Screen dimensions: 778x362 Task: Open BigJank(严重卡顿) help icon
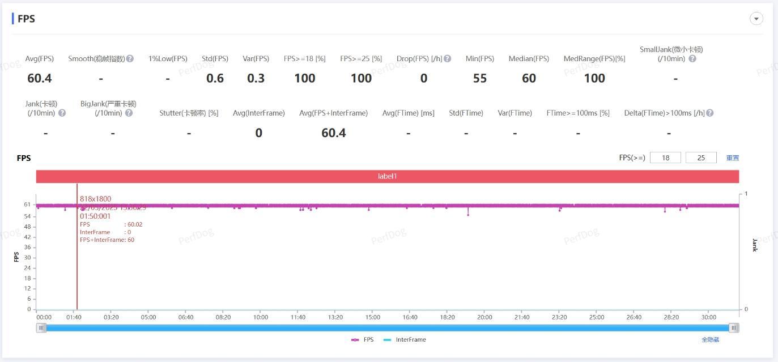[x=129, y=113]
